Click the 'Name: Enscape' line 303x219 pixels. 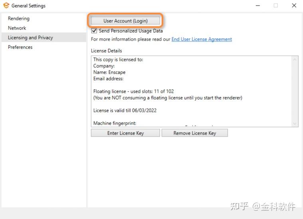(109, 72)
